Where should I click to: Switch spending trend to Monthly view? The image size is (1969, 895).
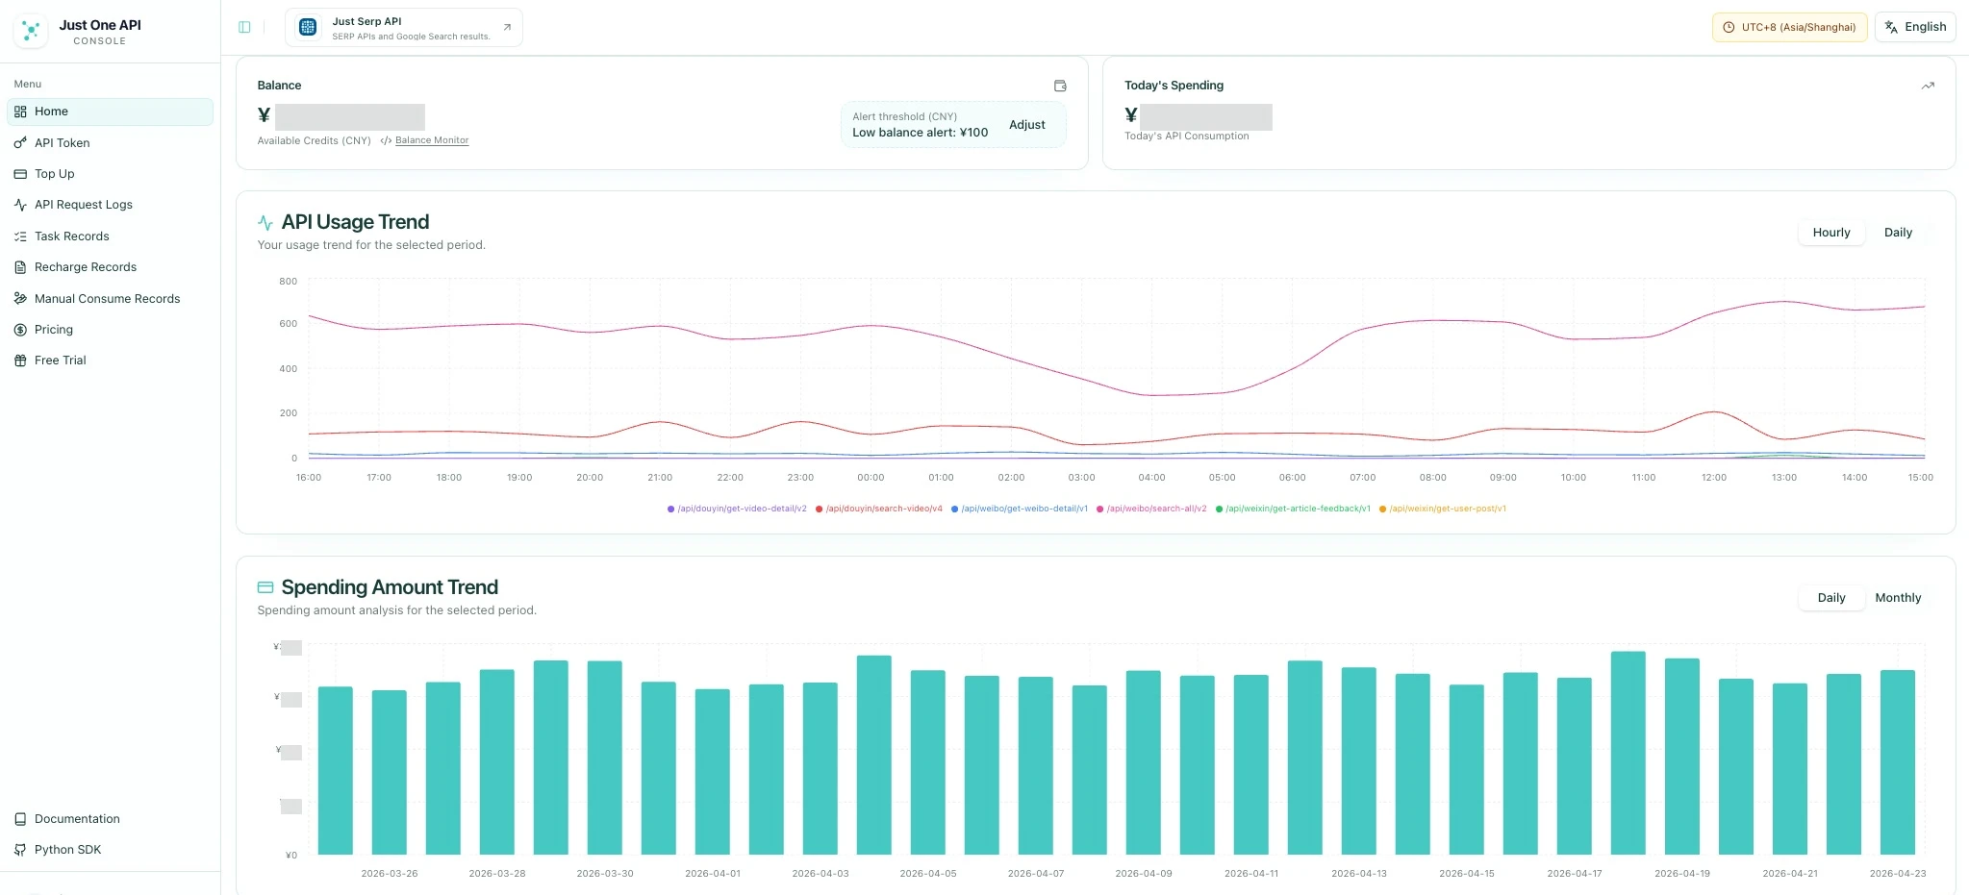(x=1898, y=598)
